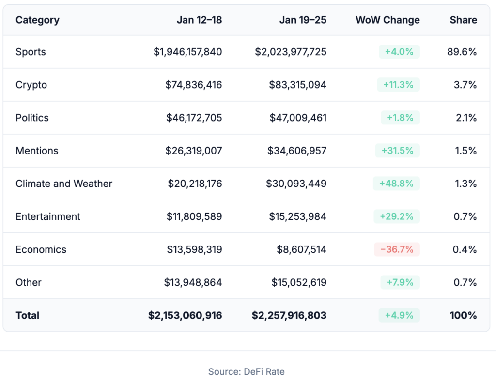Click the WoW Change column header

pyautogui.click(x=387, y=20)
